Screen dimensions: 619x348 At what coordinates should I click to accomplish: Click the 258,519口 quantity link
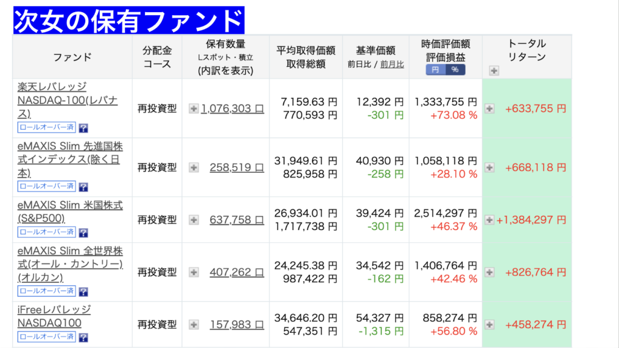coord(236,168)
